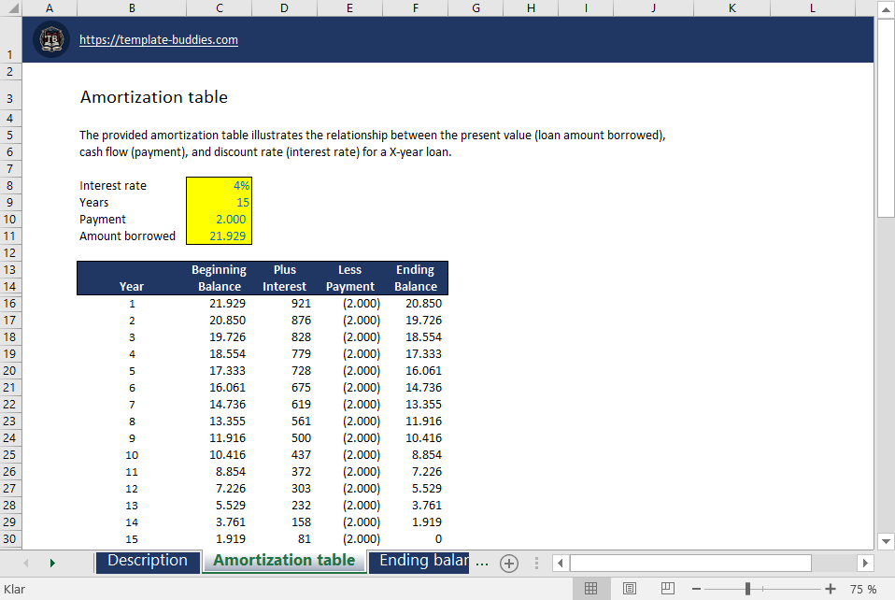The width and height of the screenshot is (895, 600).
Task: Zoom out using the minus icon
Action: coord(696,589)
